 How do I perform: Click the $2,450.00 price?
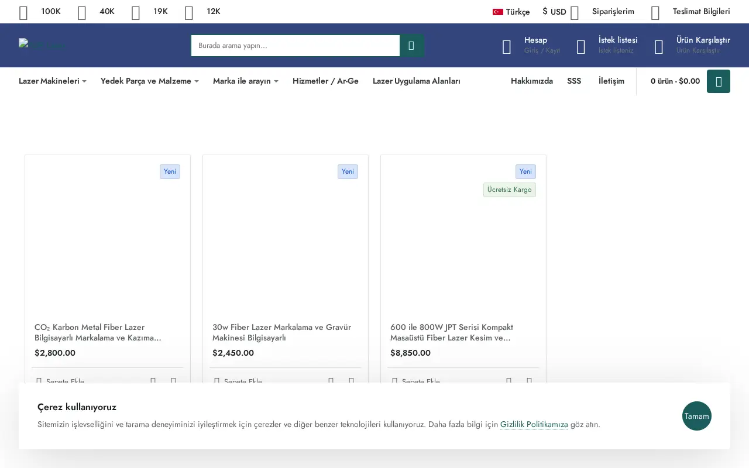pyautogui.click(x=233, y=353)
